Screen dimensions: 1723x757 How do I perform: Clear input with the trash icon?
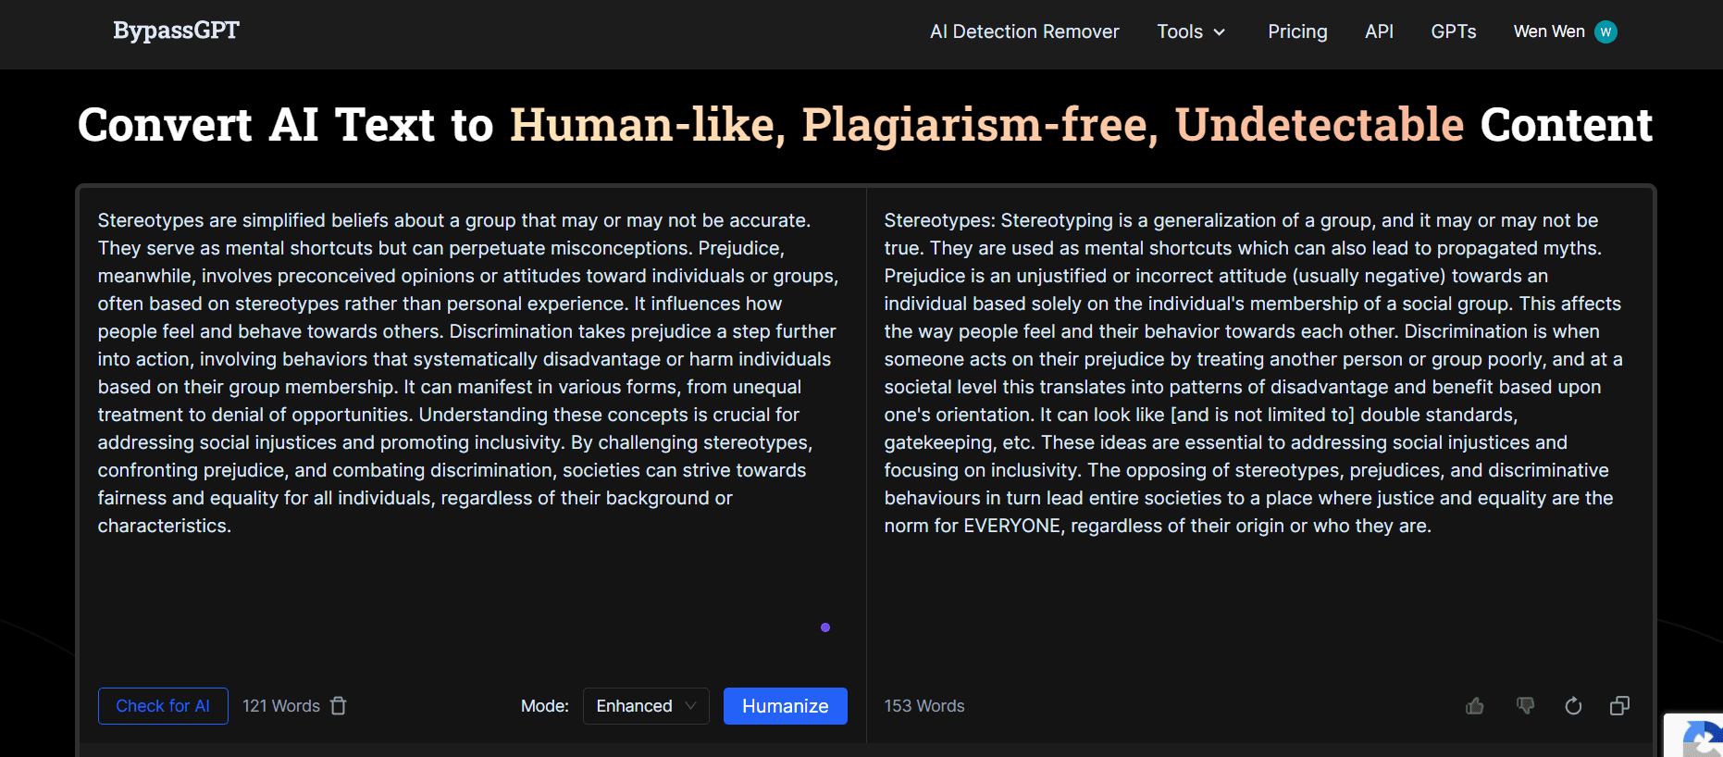click(339, 706)
